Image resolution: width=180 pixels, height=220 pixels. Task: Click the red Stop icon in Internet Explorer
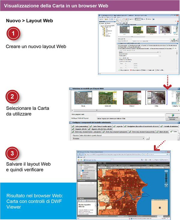pyautogui.click(x=146, y=154)
